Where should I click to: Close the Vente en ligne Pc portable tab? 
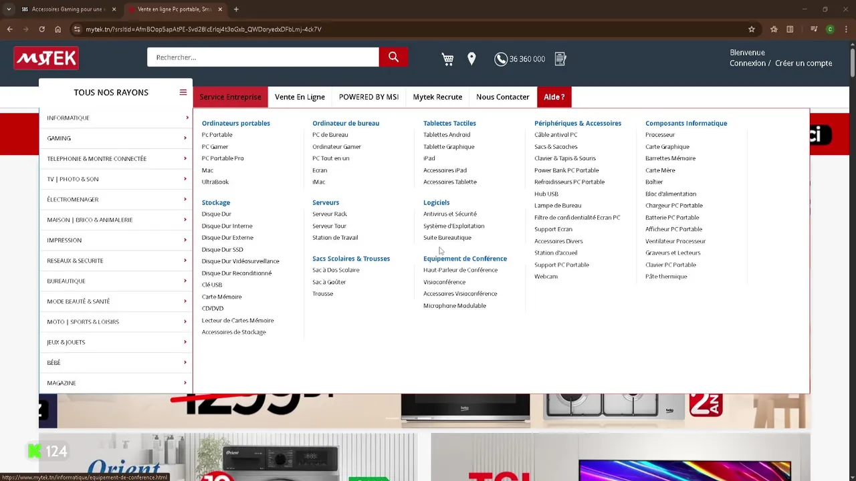click(x=220, y=9)
